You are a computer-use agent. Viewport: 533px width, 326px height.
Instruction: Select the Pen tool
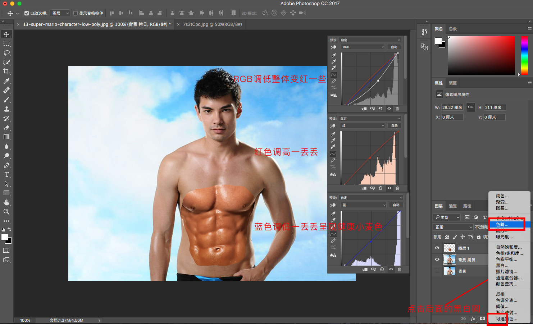coord(6,165)
